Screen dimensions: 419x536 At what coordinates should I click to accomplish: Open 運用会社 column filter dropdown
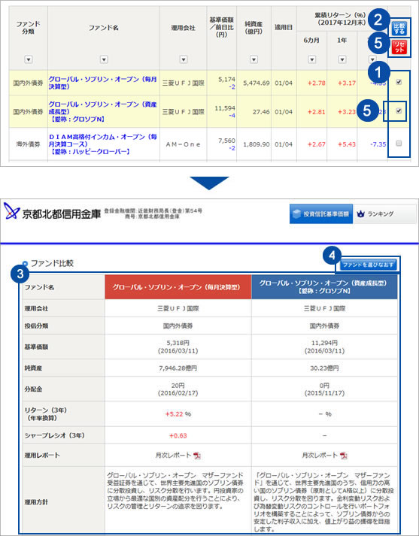click(184, 59)
